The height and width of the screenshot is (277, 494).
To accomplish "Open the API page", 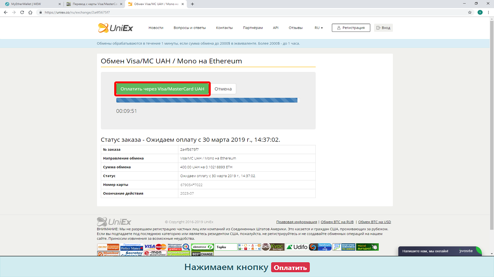I will [x=276, y=28].
